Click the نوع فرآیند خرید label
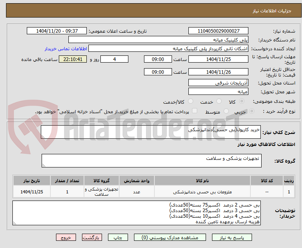 click(x=279, y=112)
